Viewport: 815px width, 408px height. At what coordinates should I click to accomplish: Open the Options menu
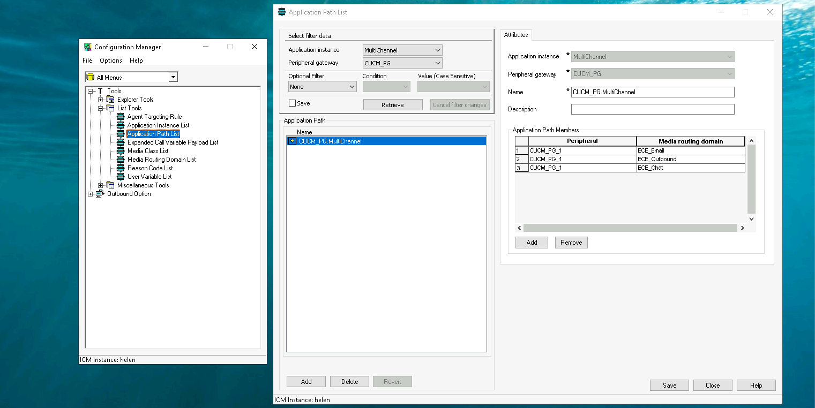pos(110,61)
